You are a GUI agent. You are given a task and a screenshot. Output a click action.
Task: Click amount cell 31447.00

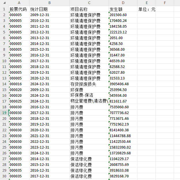pos(123,55)
